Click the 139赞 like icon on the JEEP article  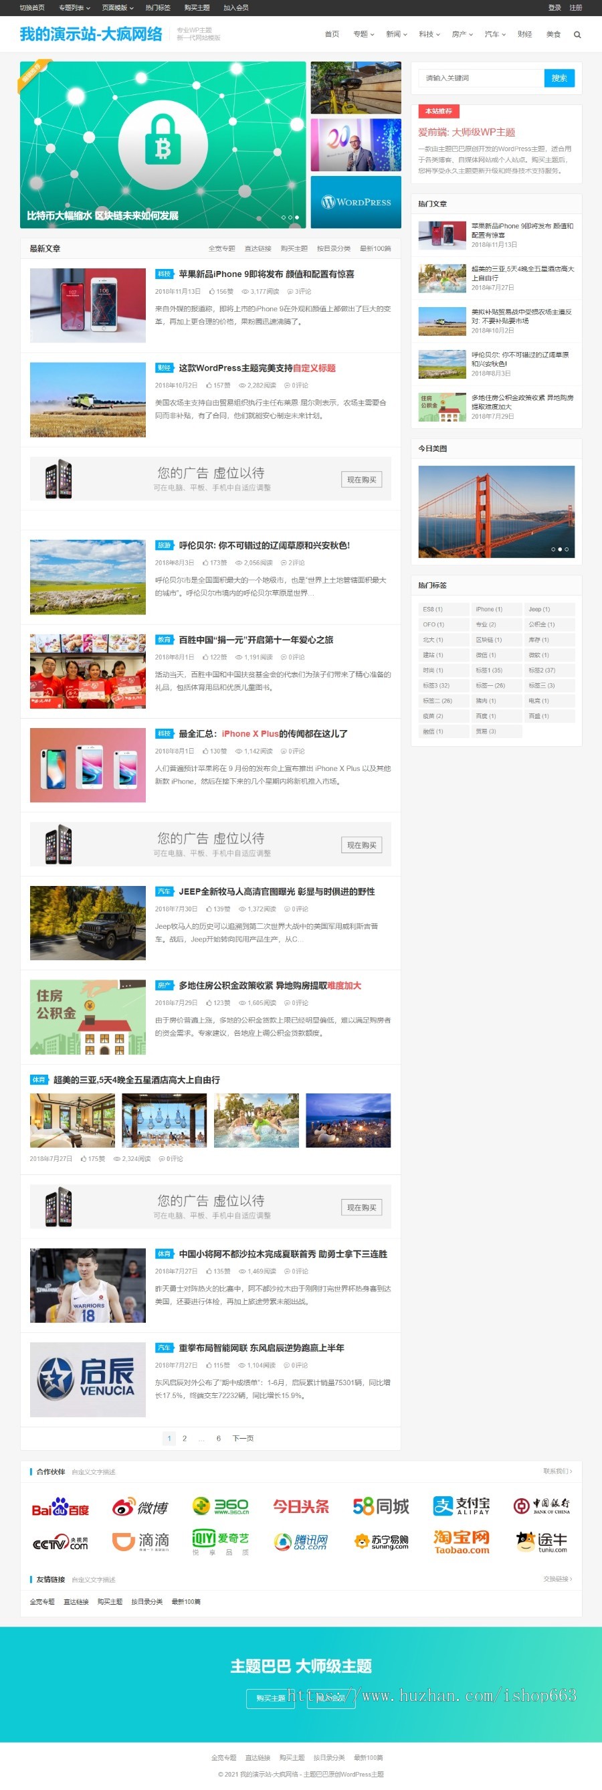point(208,909)
